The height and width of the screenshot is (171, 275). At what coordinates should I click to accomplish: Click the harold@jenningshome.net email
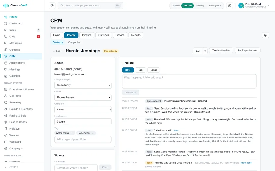(69, 75)
